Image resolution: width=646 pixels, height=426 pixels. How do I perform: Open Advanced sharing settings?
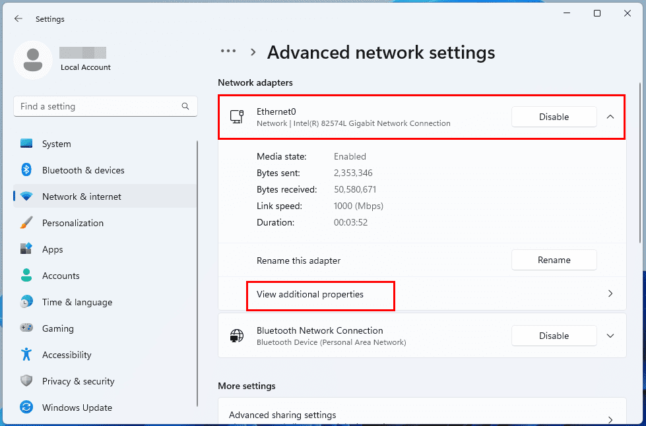tap(422, 412)
